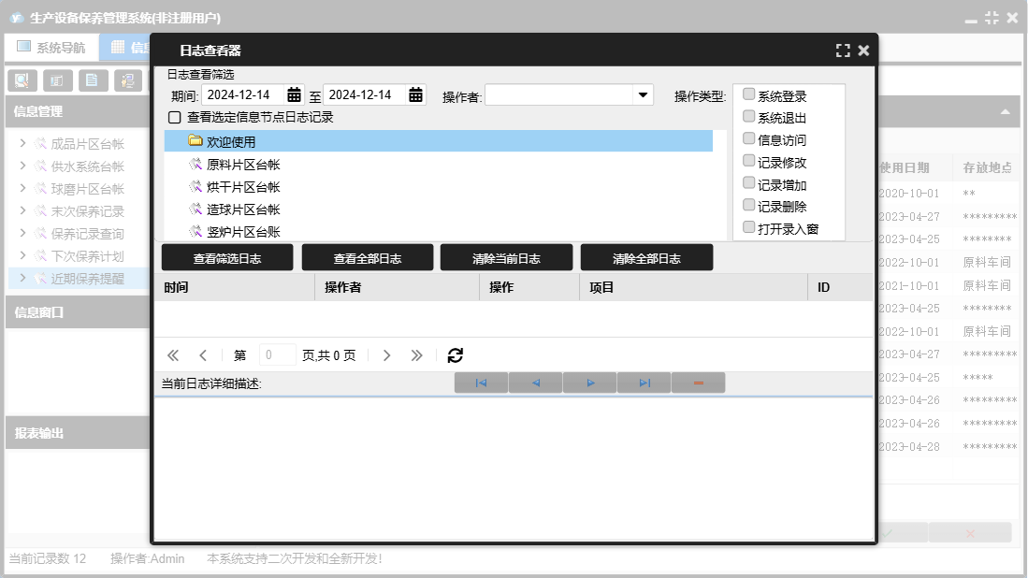This screenshot has height=578, width=1028.
Task: Select the 竖炉片区台账 tree node
Action: (x=242, y=232)
